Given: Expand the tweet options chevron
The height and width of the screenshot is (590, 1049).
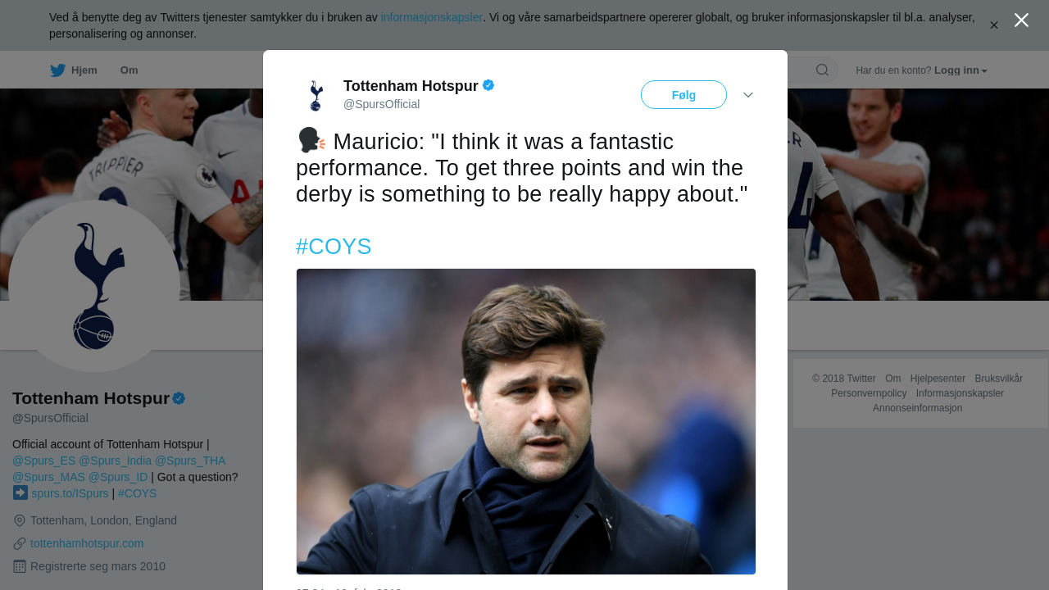Looking at the screenshot, I should 748,95.
